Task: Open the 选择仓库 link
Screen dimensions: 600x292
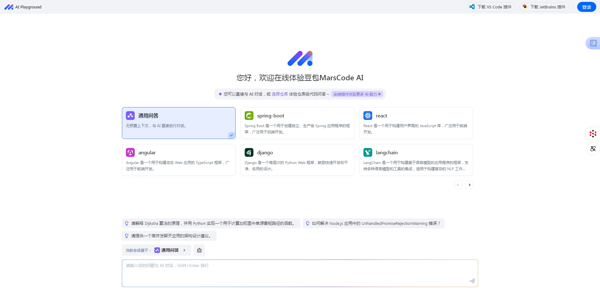Action: click(279, 94)
